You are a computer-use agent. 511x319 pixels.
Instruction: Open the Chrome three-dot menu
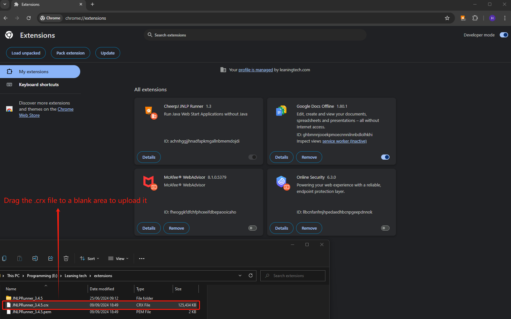(x=505, y=18)
